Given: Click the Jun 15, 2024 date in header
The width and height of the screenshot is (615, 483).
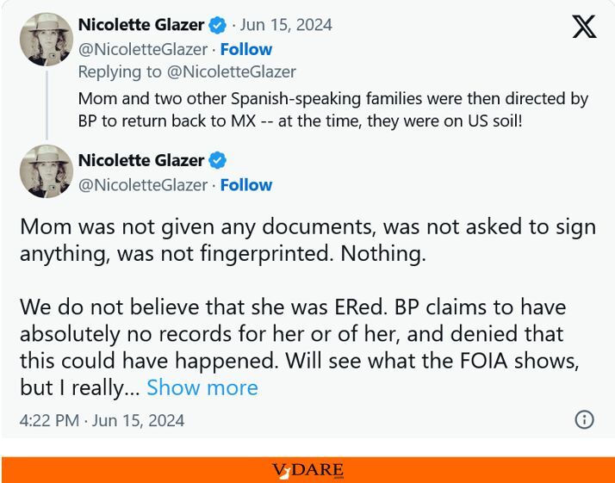Looking at the screenshot, I should click(x=286, y=25).
